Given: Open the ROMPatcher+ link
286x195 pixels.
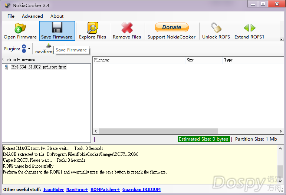Looking at the screenshot, I should [x=105, y=189].
